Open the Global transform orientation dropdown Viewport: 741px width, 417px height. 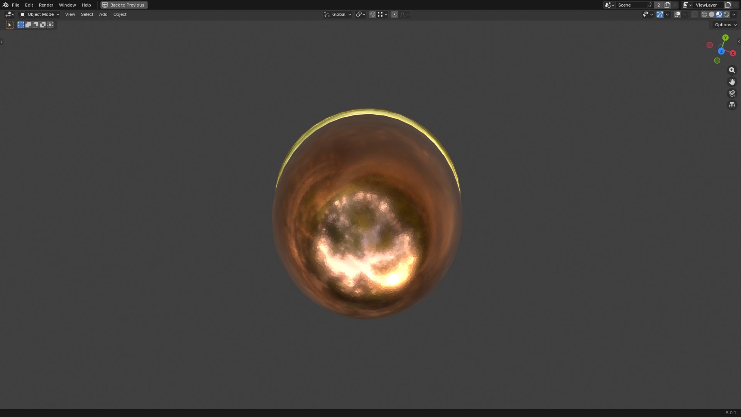[x=337, y=14]
